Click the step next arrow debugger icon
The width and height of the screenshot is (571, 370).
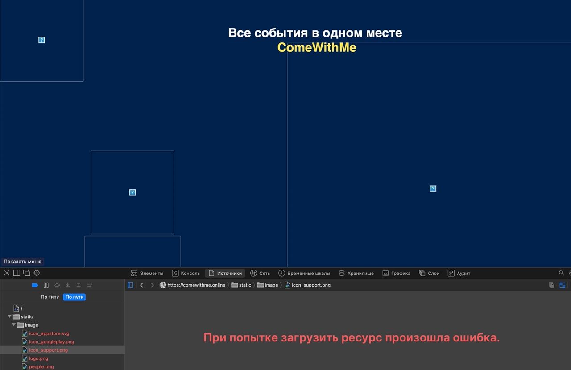tap(89, 285)
